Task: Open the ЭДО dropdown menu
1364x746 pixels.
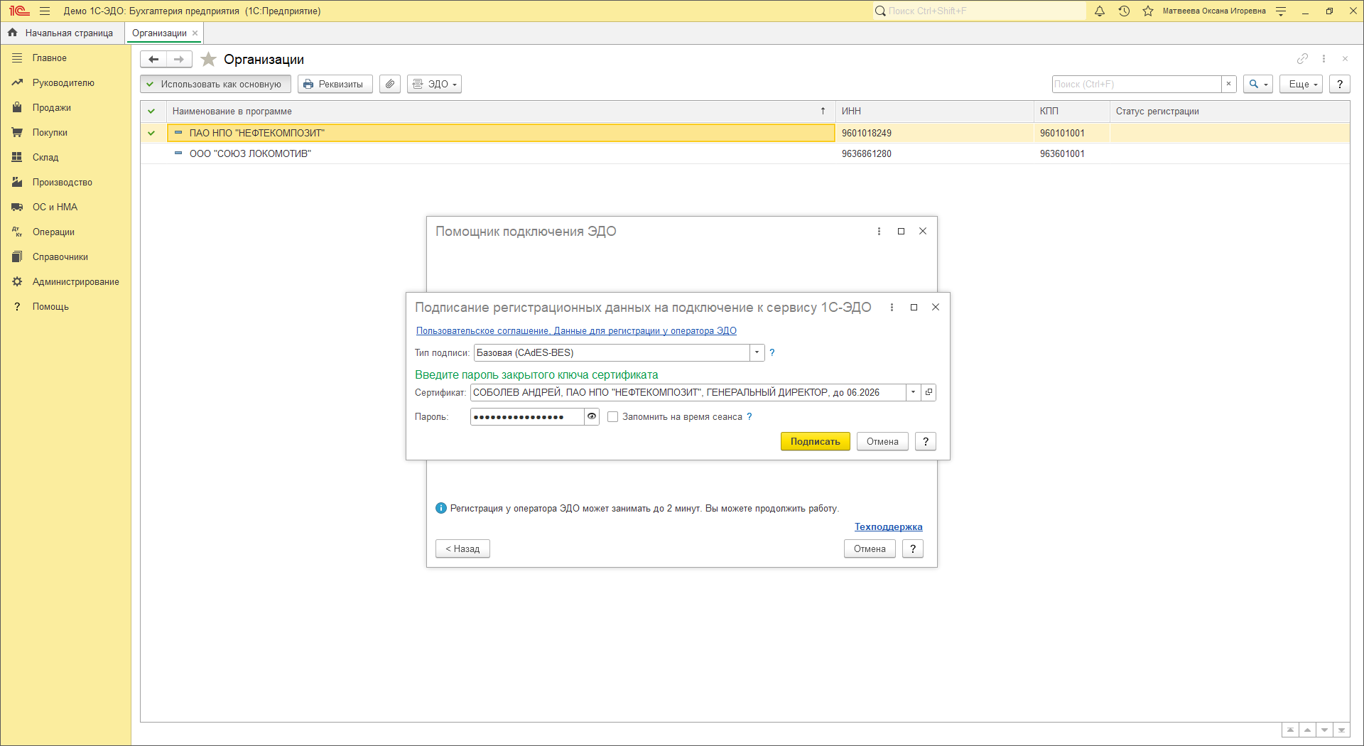Action: [x=434, y=84]
